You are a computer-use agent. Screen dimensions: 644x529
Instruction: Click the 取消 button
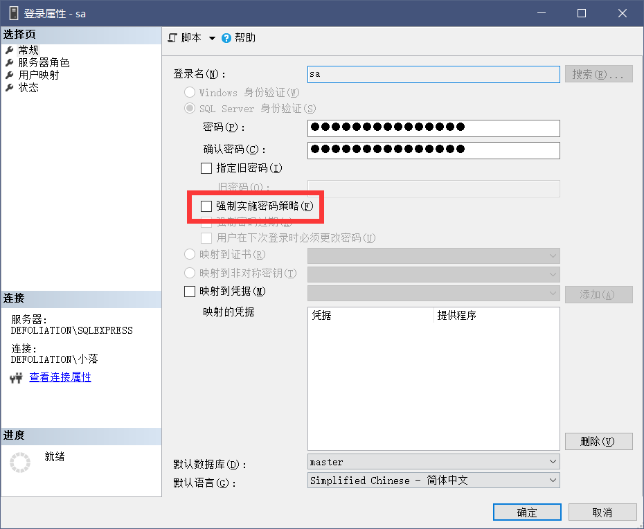602,512
